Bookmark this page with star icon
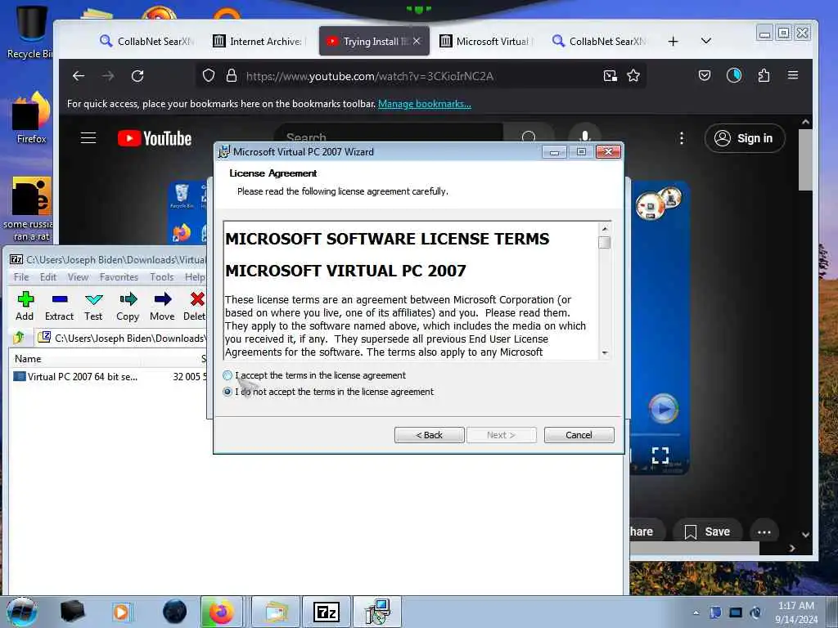The width and height of the screenshot is (838, 628). click(x=633, y=76)
